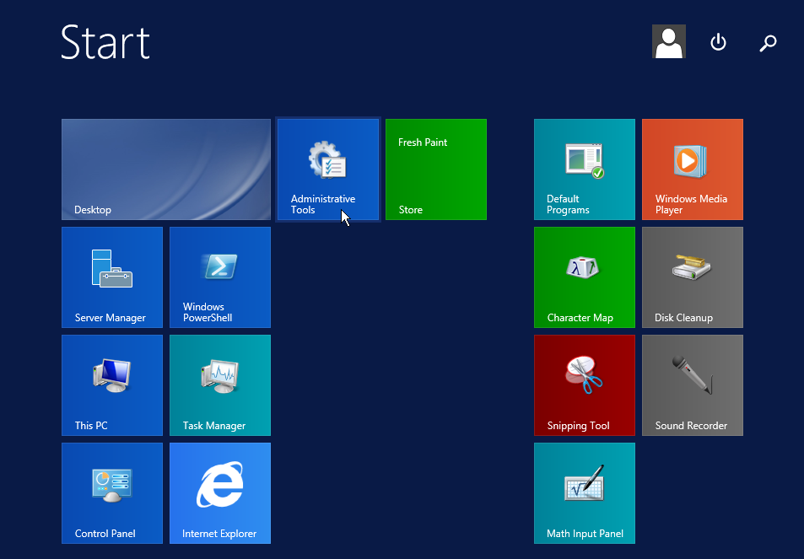The width and height of the screenshot is (804, 559).
Task: Start Sound Recorder
Action: click(692, 385)
